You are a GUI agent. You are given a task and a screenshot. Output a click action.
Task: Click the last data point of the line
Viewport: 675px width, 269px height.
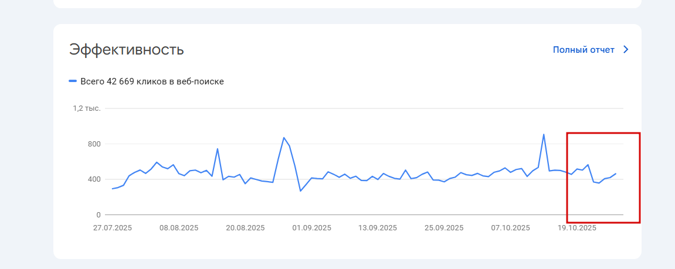[616, 173]
